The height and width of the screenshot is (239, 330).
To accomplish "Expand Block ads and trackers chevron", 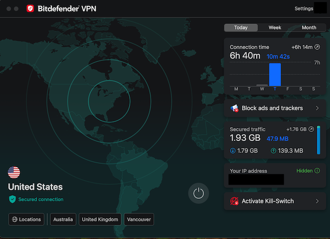I will 317,108.
